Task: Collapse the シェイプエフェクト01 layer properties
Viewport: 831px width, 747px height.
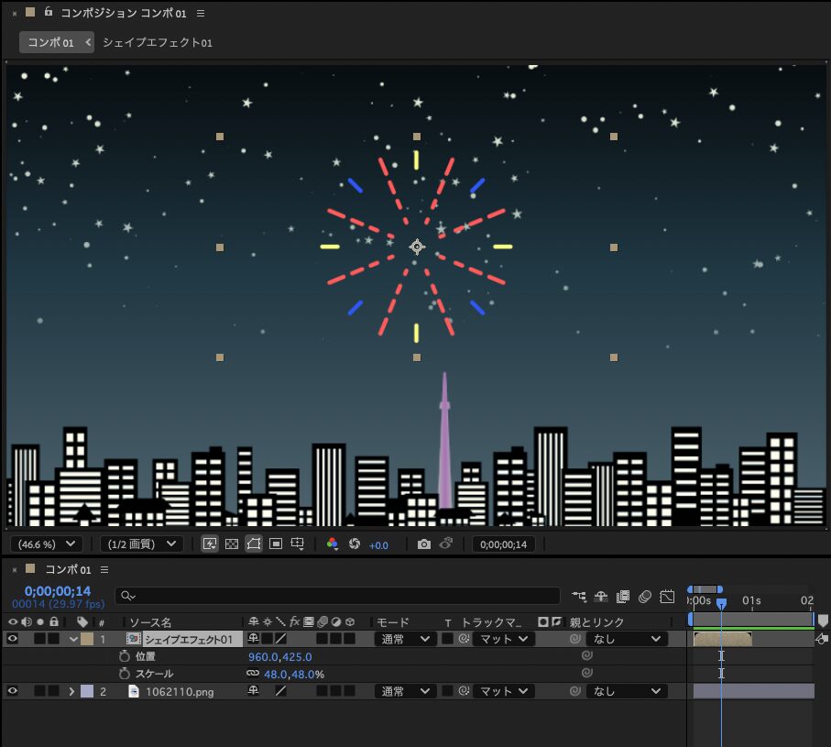Action: point(73,639)
